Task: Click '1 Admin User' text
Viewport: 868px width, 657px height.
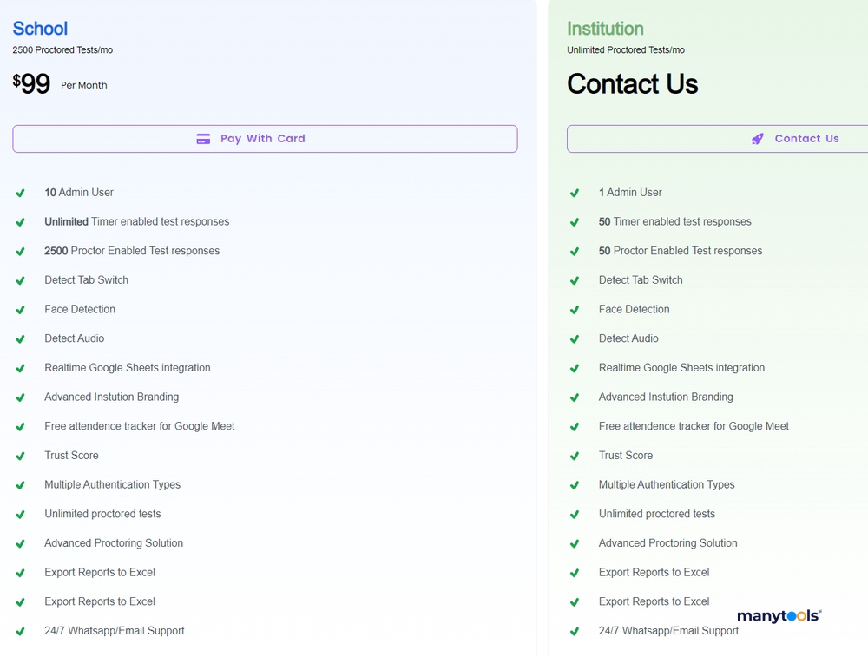Action: pyautogui.click(x=630, y=192)
